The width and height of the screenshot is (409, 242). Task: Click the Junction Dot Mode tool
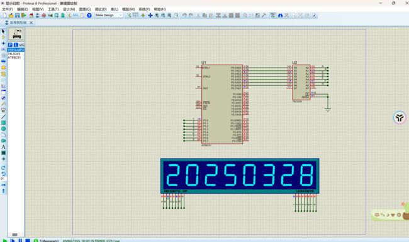click(x=3, y=43)
